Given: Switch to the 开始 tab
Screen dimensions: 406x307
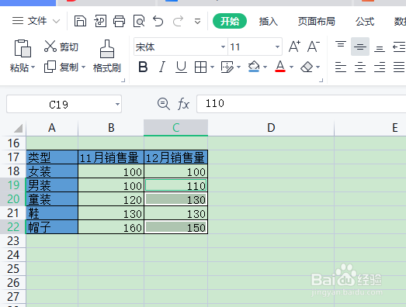Looking at the screenshot, I should pyautogui.click(x=230, y=21).
